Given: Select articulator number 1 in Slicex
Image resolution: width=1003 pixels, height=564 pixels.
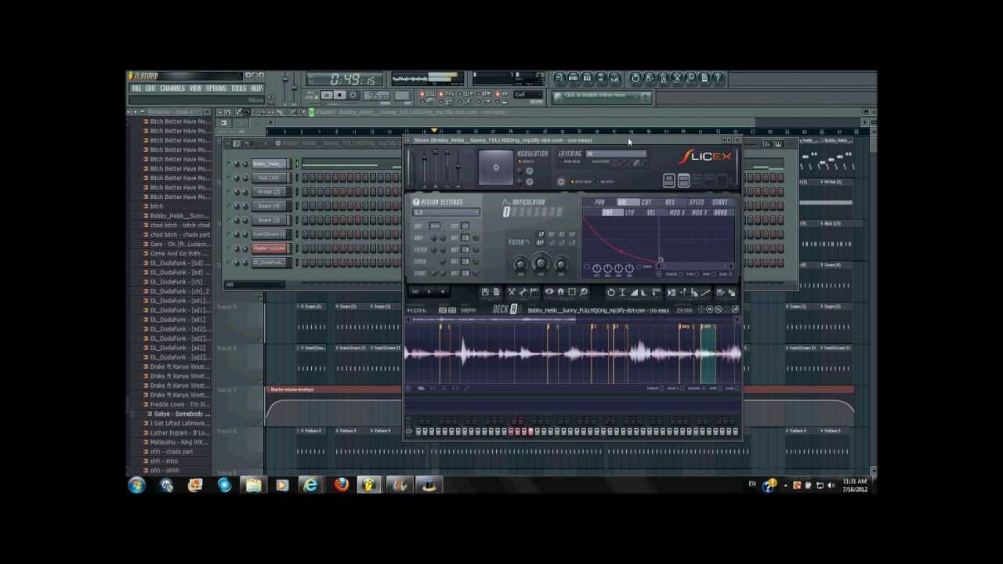Looking at the screenshot, I should [x=507, y=212].
